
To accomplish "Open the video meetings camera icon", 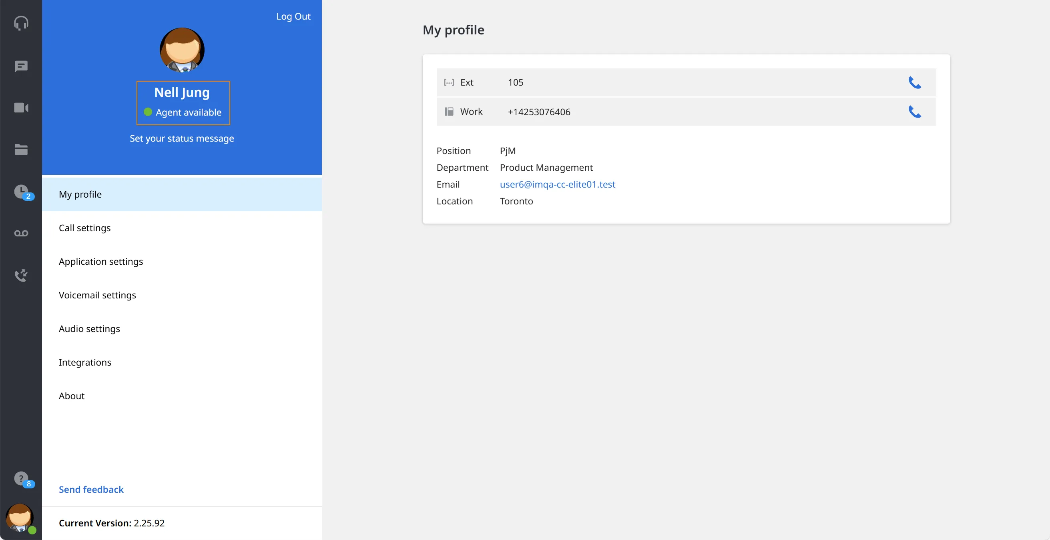I will (x=21, y=108).
